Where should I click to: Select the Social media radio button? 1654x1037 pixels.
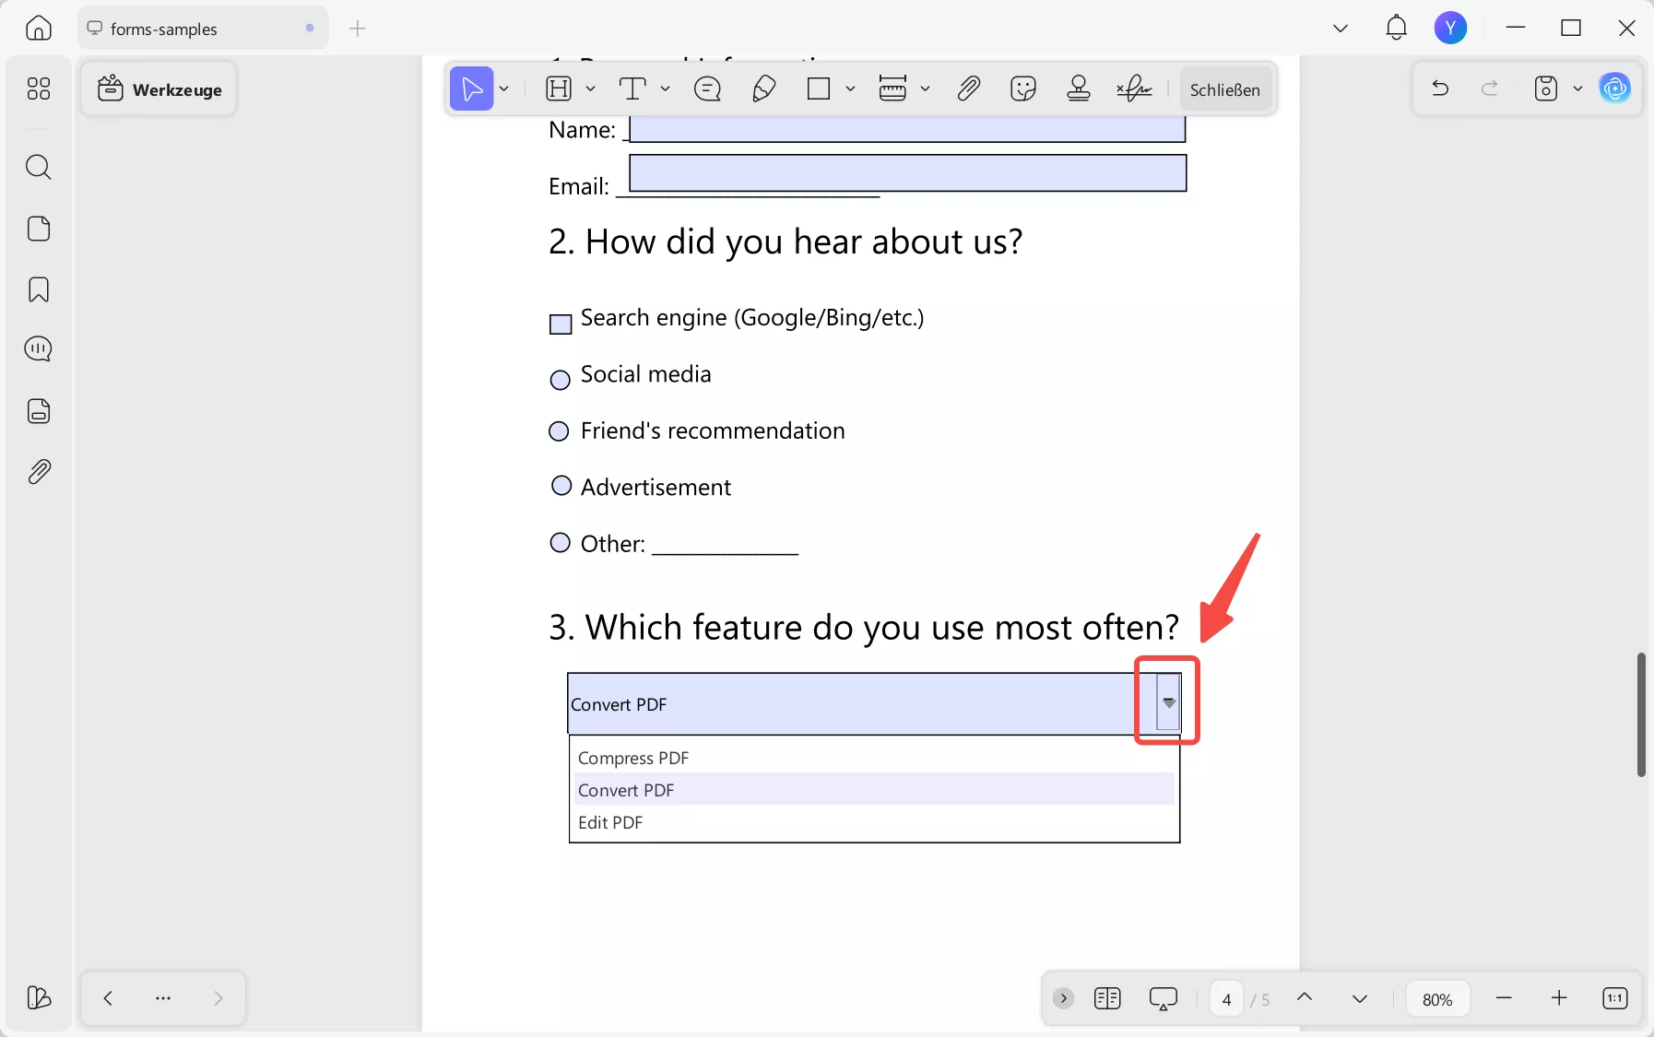click(560, 380)
